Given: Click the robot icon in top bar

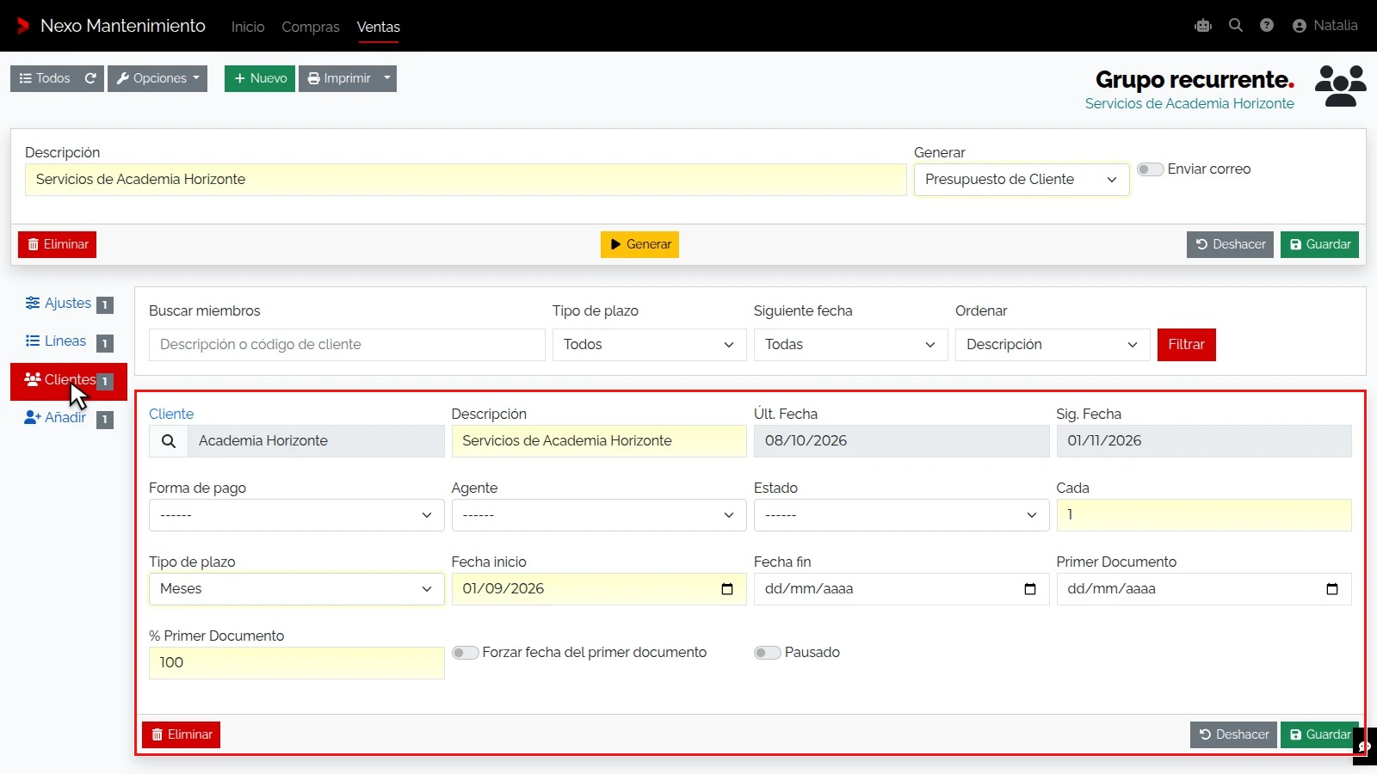Looking at the screenshot, I should point(1203,26).
